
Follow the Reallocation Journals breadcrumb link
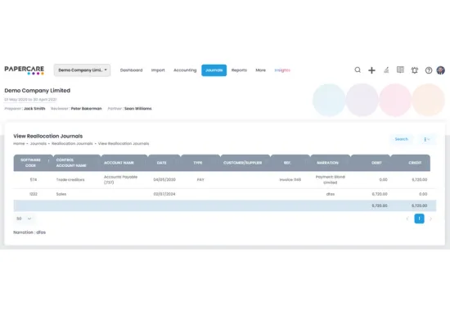click(x=72, y=143)
